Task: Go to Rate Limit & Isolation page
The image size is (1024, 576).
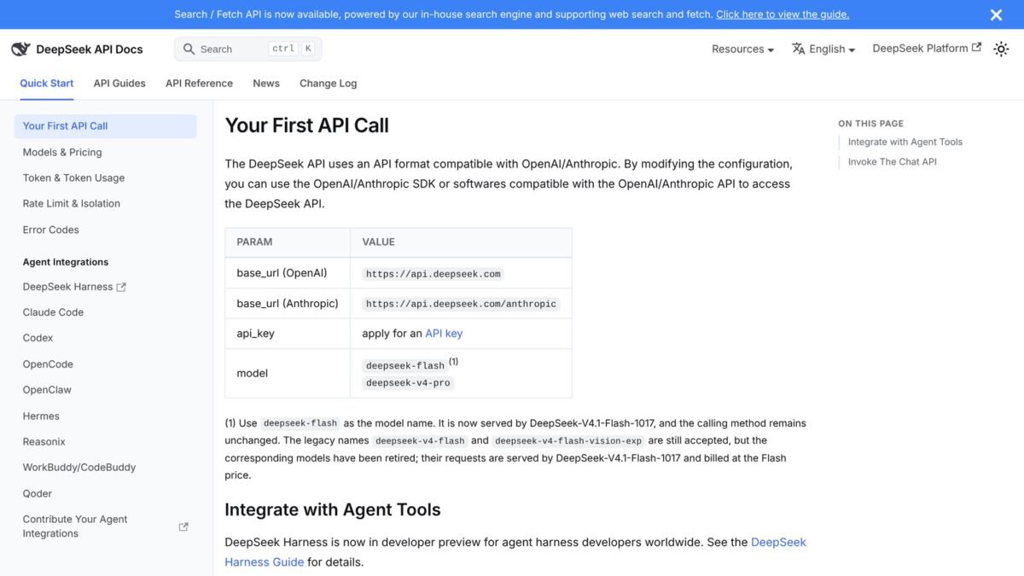Action: pos(72,204)
